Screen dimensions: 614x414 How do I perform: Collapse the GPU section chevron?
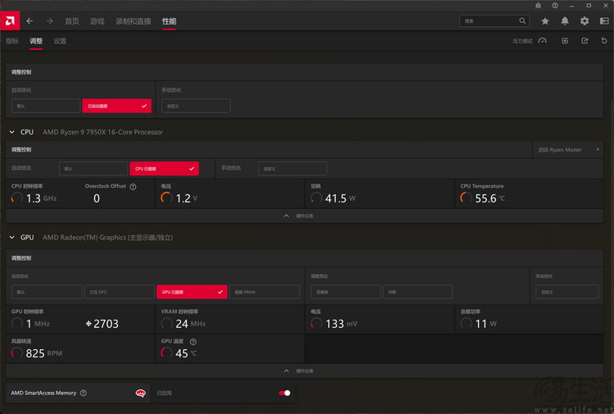click(x=12, y=238)
